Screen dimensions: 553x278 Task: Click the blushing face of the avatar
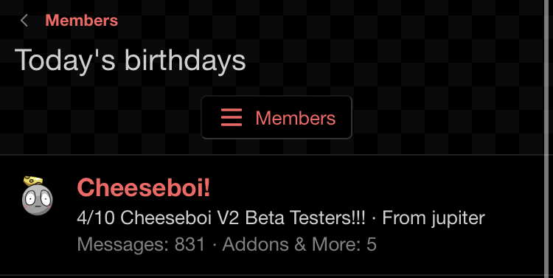(38, 200)
